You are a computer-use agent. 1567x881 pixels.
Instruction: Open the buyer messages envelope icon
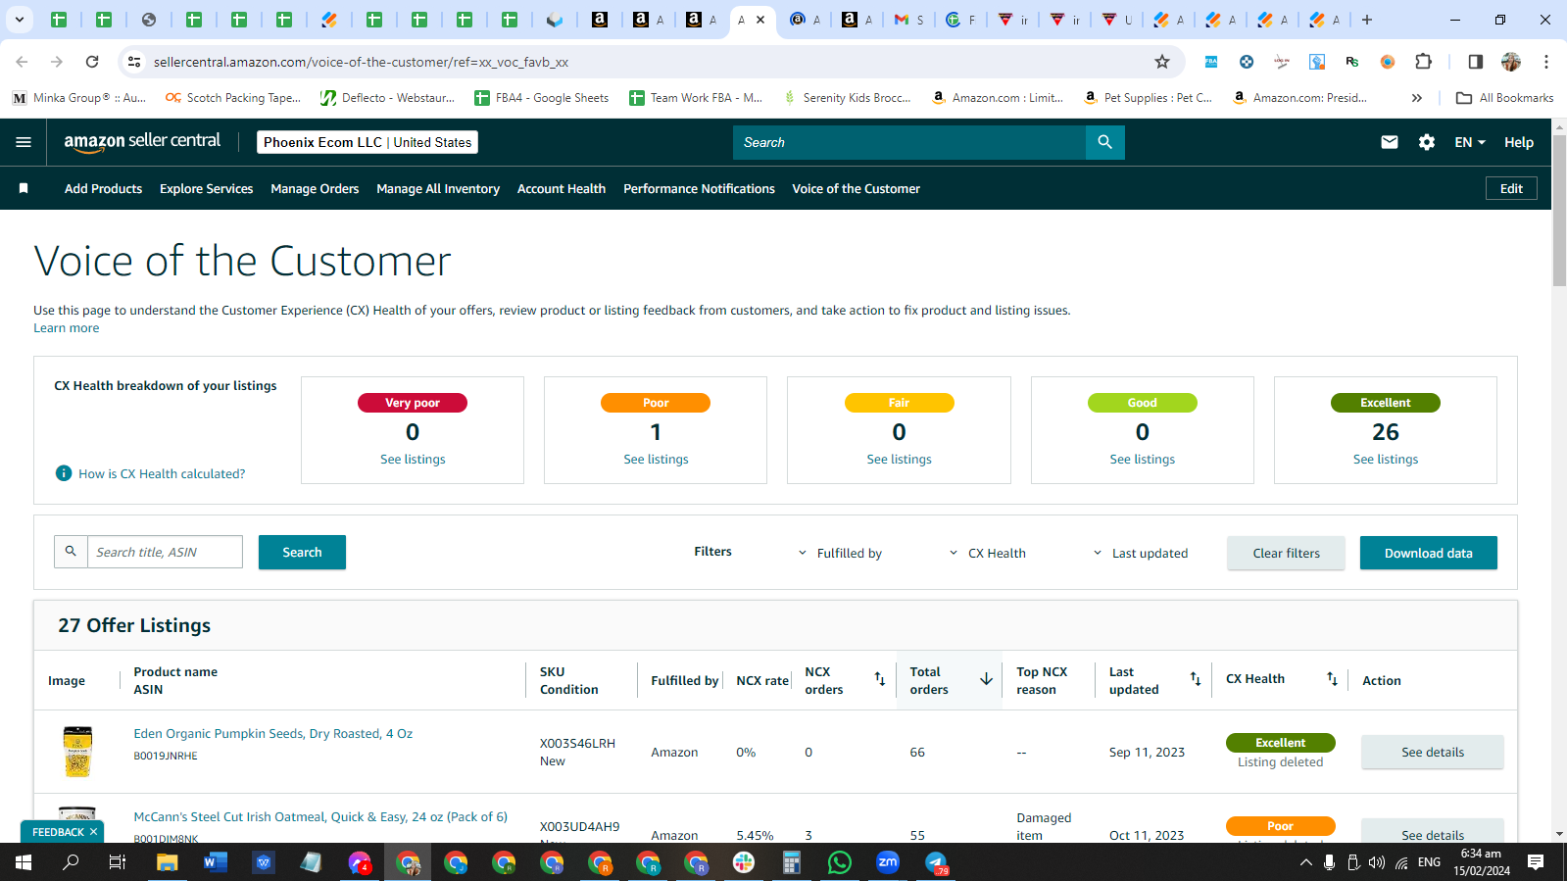click(x=1389, y=142)
